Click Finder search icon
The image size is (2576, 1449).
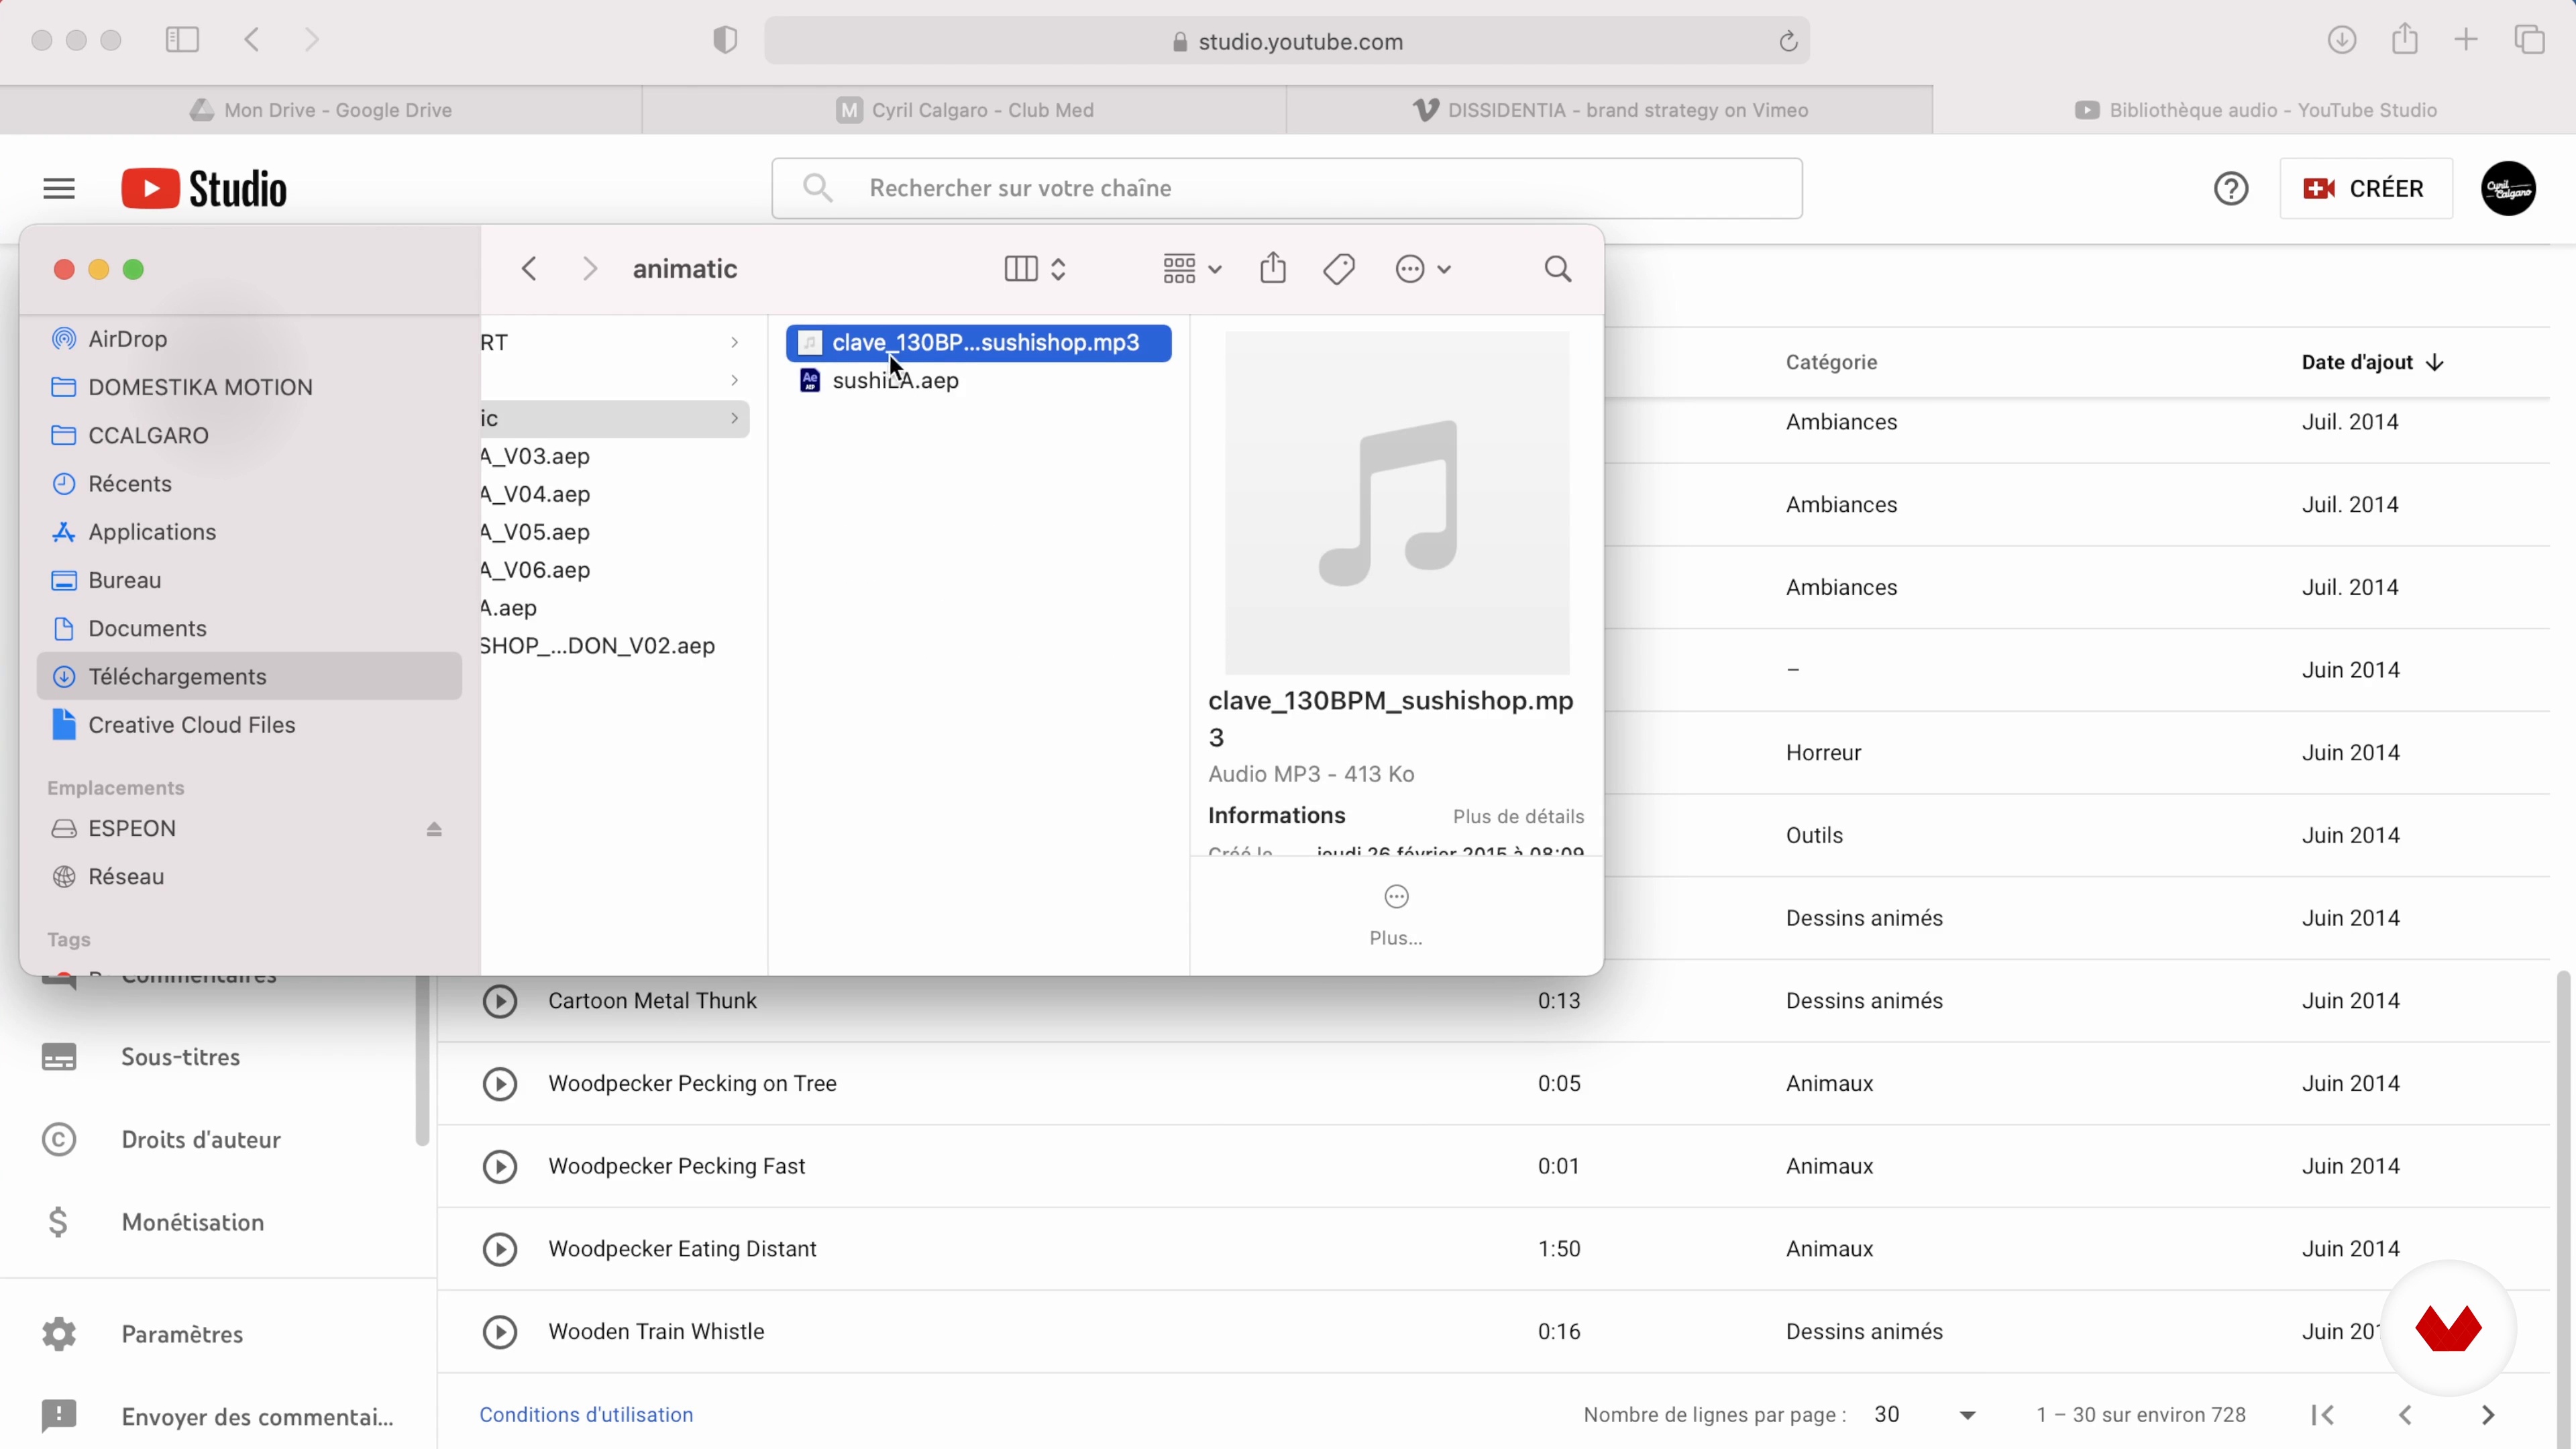[x=1558, y=269]
